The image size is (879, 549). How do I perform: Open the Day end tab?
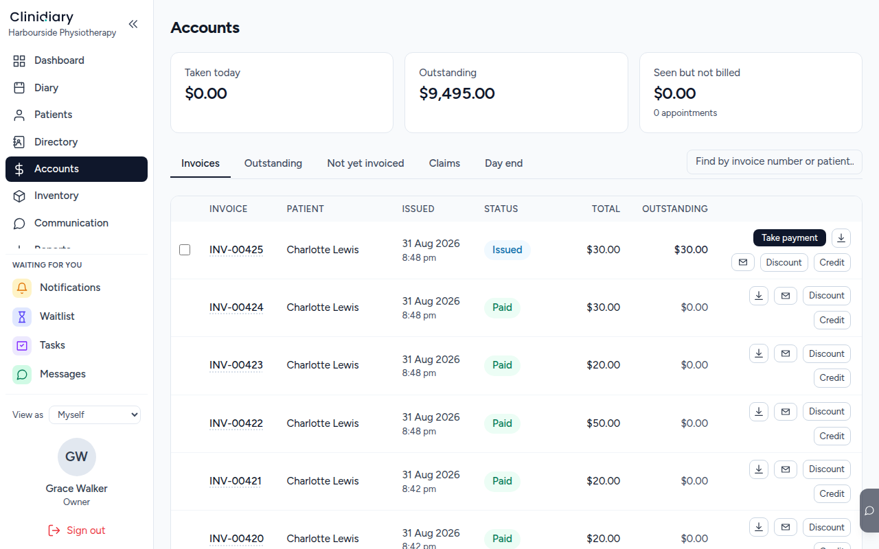tap(504, 163)
